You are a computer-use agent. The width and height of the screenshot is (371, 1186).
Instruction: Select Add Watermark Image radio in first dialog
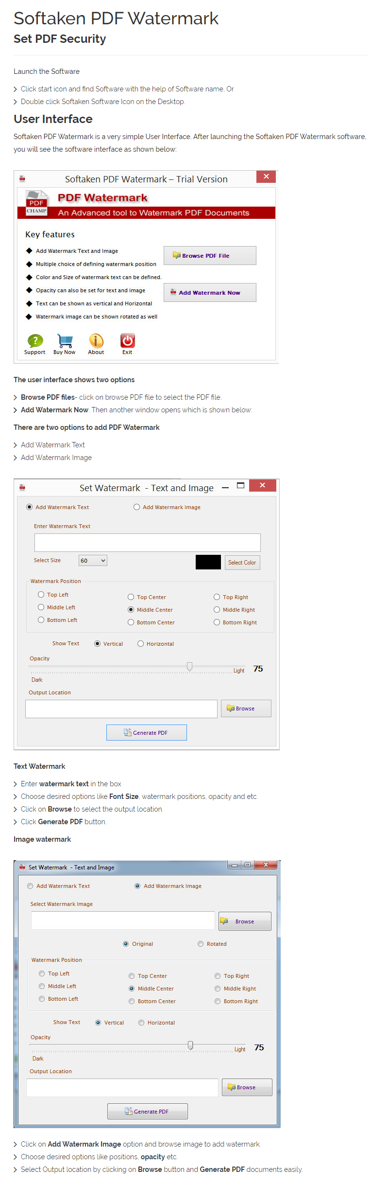137,507
